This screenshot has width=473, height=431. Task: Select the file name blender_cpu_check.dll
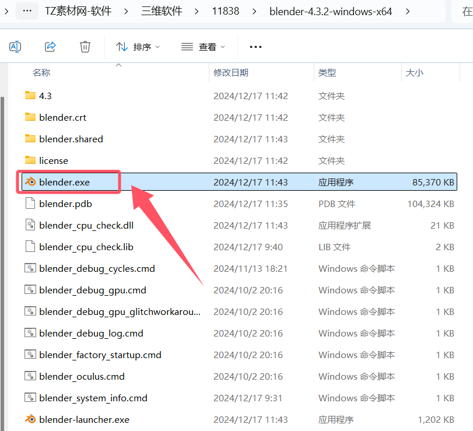pyautogui.click(x=86, y=226)
